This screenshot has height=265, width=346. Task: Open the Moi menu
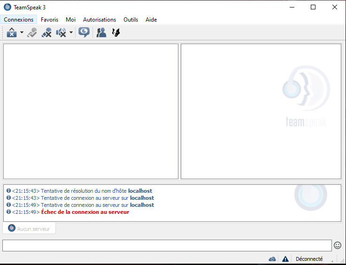pyautogui.click(x=70, y=20)
